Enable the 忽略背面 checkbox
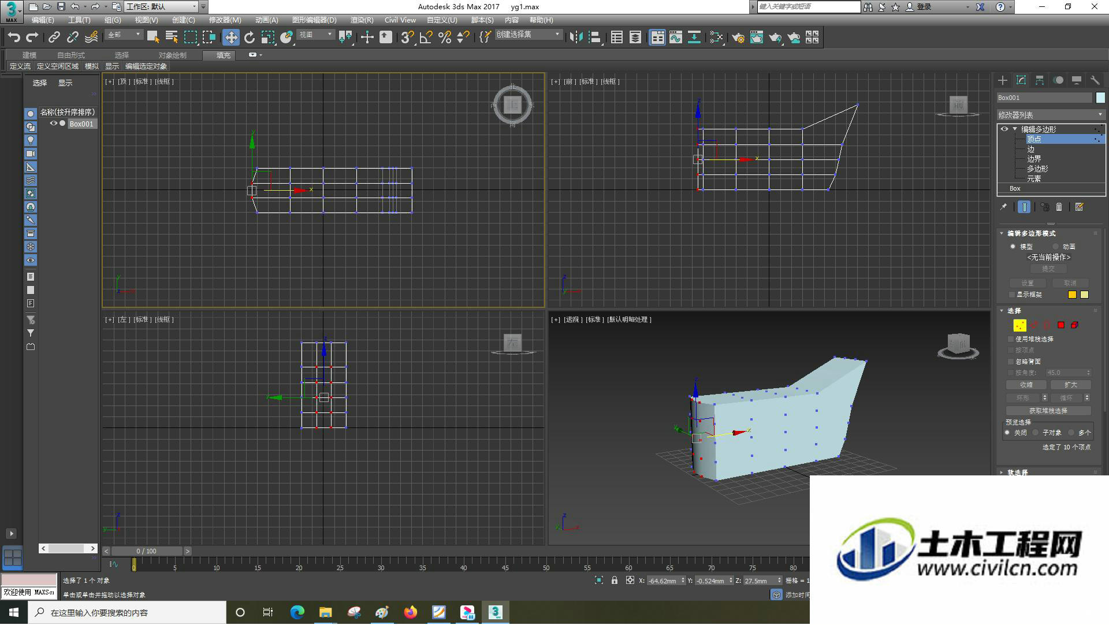1109x625 pixels. [1011, 362]
